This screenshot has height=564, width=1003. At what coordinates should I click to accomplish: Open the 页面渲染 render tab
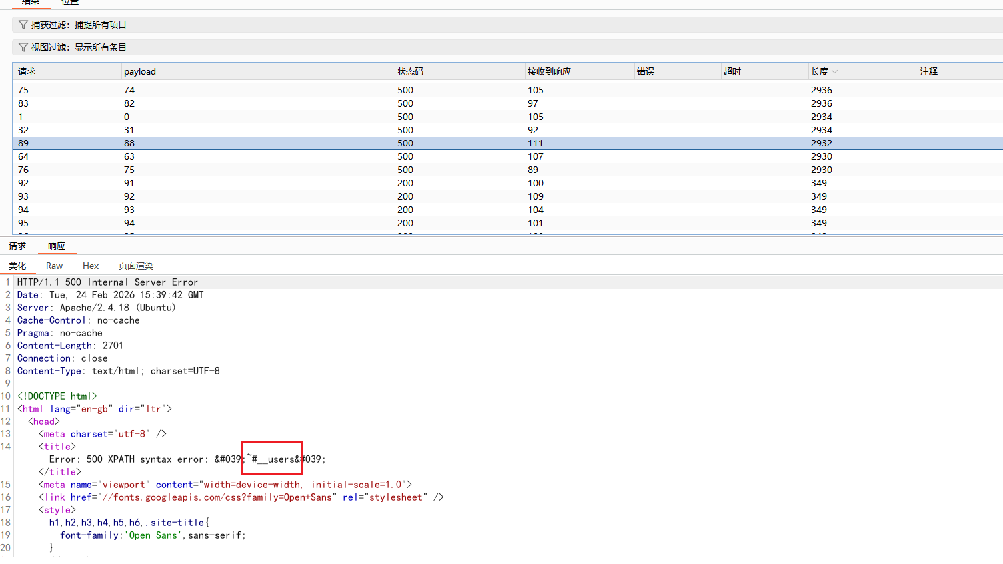(136, 266)
